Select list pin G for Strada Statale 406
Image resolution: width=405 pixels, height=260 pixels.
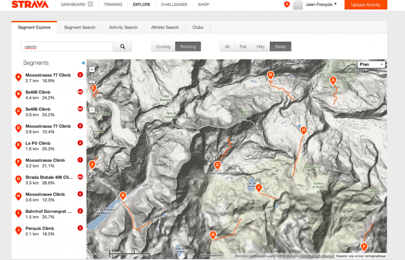pyautogui.click(x=18, y=180)
